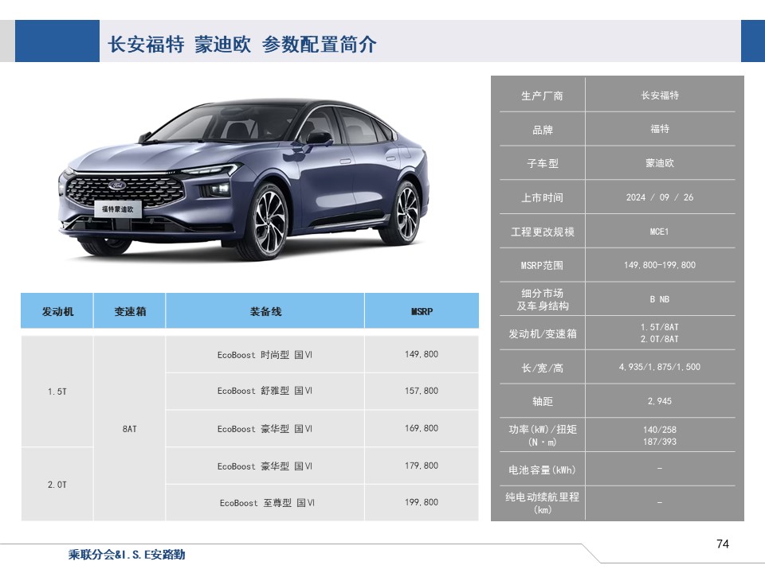Select the EcoBoost 豪华型 国VI trim priced 179,800

265,466
